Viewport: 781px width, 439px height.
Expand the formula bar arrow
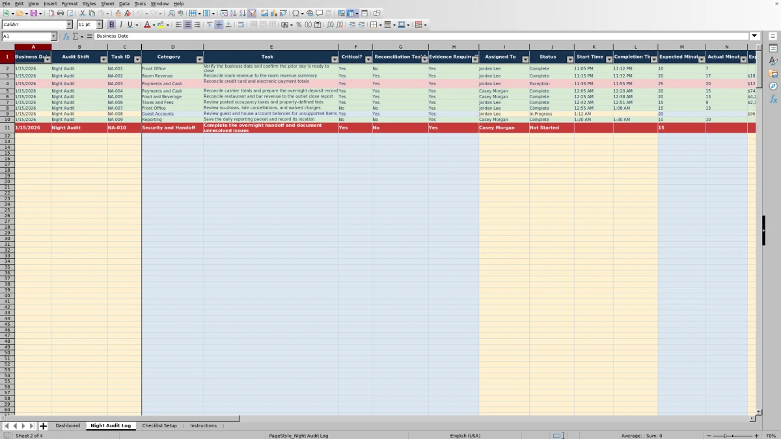coord(754,36)
